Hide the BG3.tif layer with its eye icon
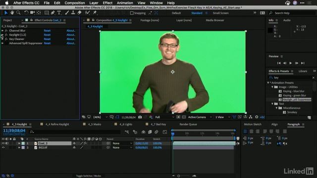 pos(3,147)
